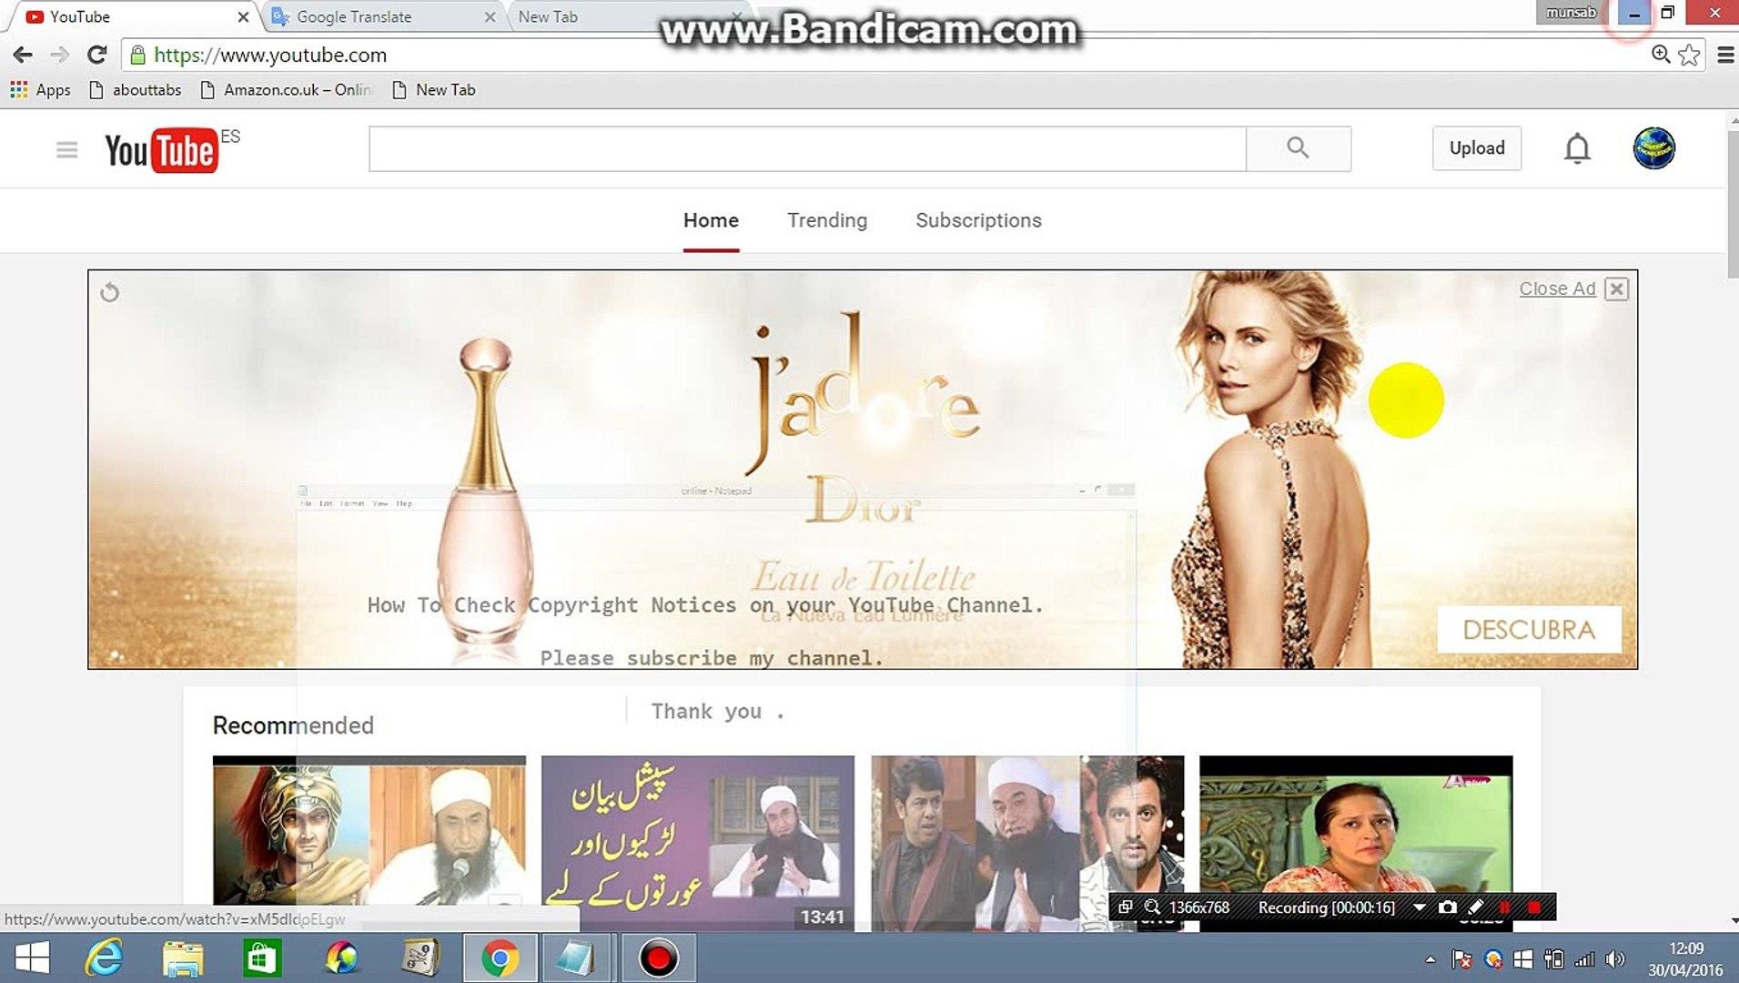The height and width of the screenshot is (983, 1739).
Task: Expand the Bandicam recording dropdown arrow
Action: pos(1419,907)
